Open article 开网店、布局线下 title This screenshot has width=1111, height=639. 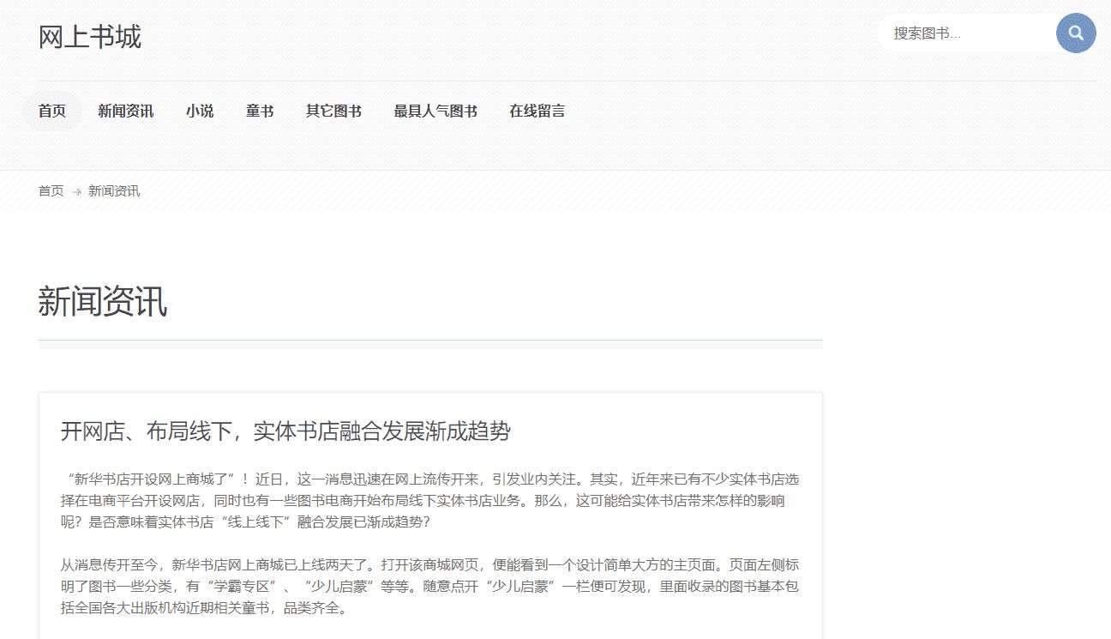coord(285,431)
